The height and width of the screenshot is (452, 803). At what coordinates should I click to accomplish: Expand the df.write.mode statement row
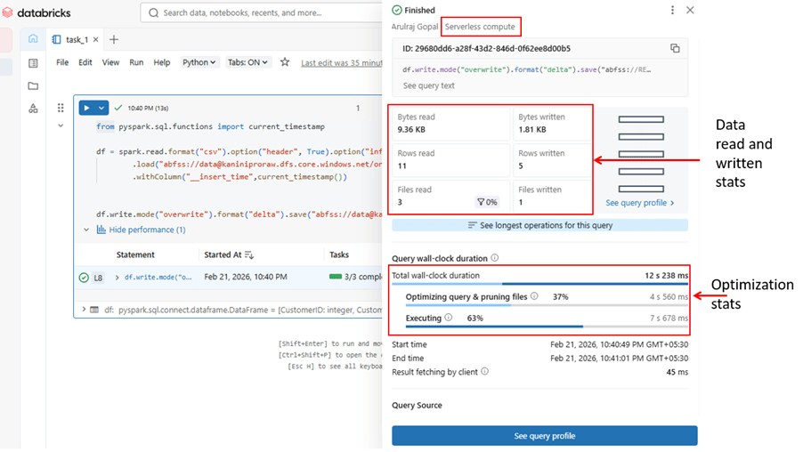coord(116,278)
